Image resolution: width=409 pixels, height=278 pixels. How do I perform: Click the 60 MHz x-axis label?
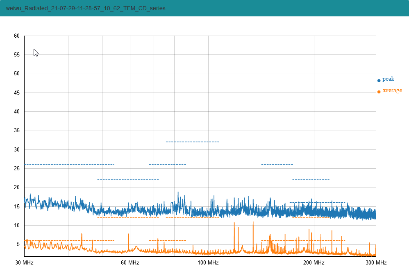pyautogui.click(x=130, y=262)
